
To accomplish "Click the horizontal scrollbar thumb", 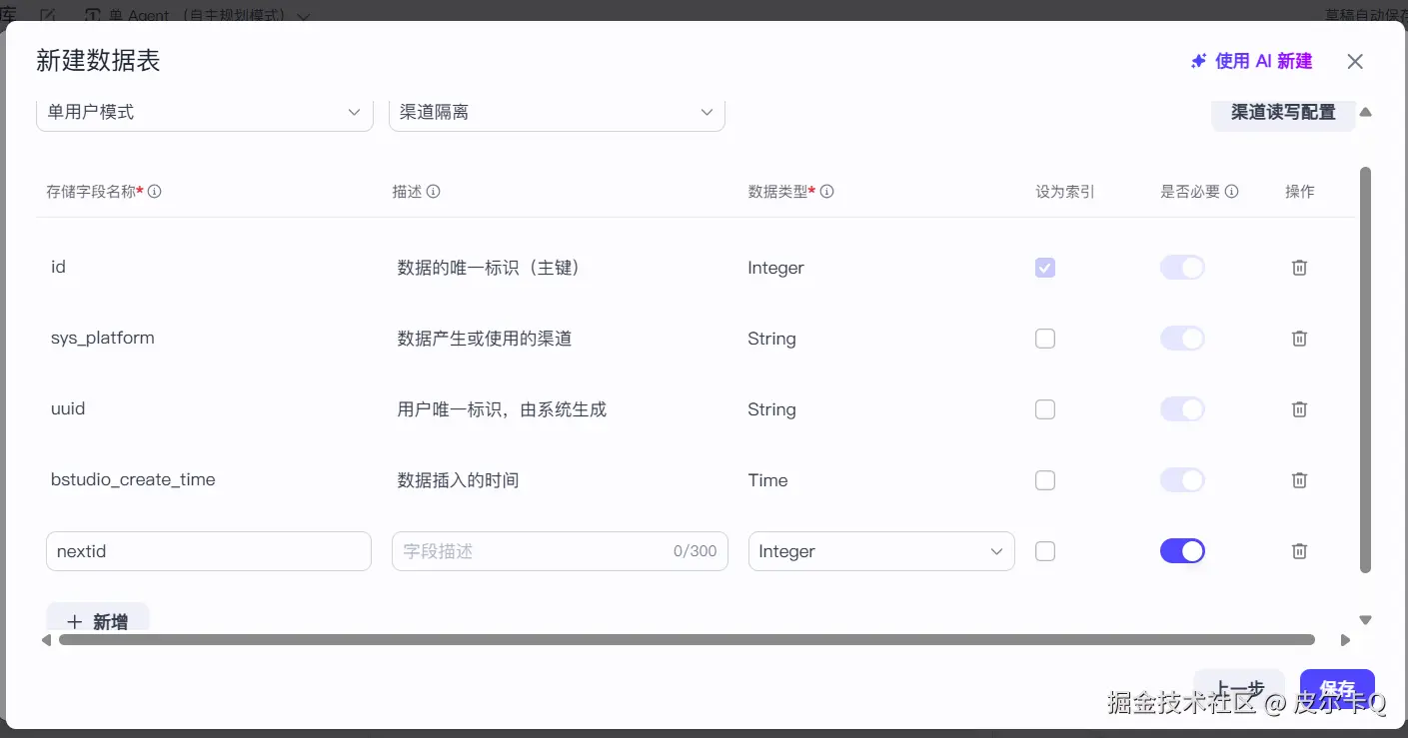I will coord(687,640).
